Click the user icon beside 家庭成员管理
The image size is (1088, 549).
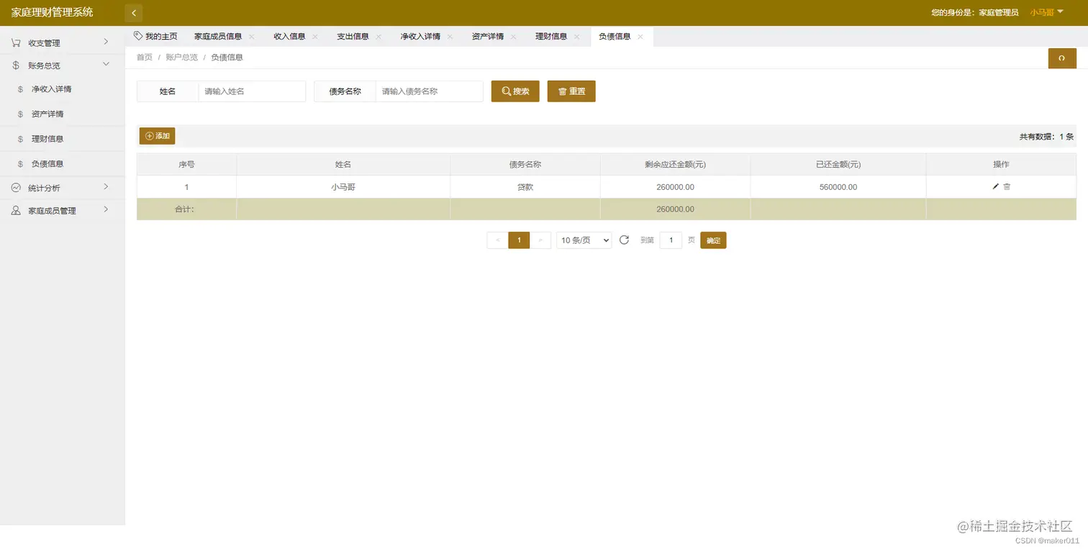click(x=16, y=210)
